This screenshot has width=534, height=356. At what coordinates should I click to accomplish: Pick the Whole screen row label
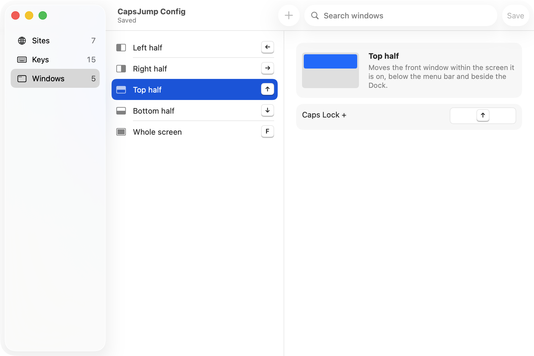(x=157, y=132)
